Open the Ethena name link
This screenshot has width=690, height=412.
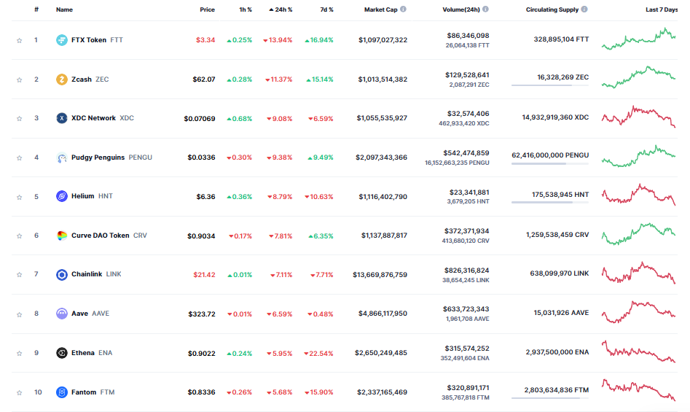coord(83,353)
